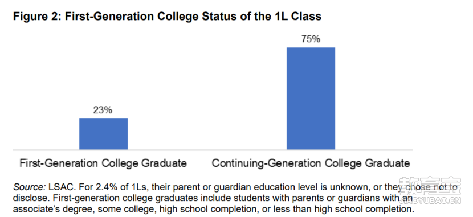Viewport: 473px width, 217px height.
Task: Click the Continuing-Generation College Graduate axis label
Action: click(x=311, y=163)
